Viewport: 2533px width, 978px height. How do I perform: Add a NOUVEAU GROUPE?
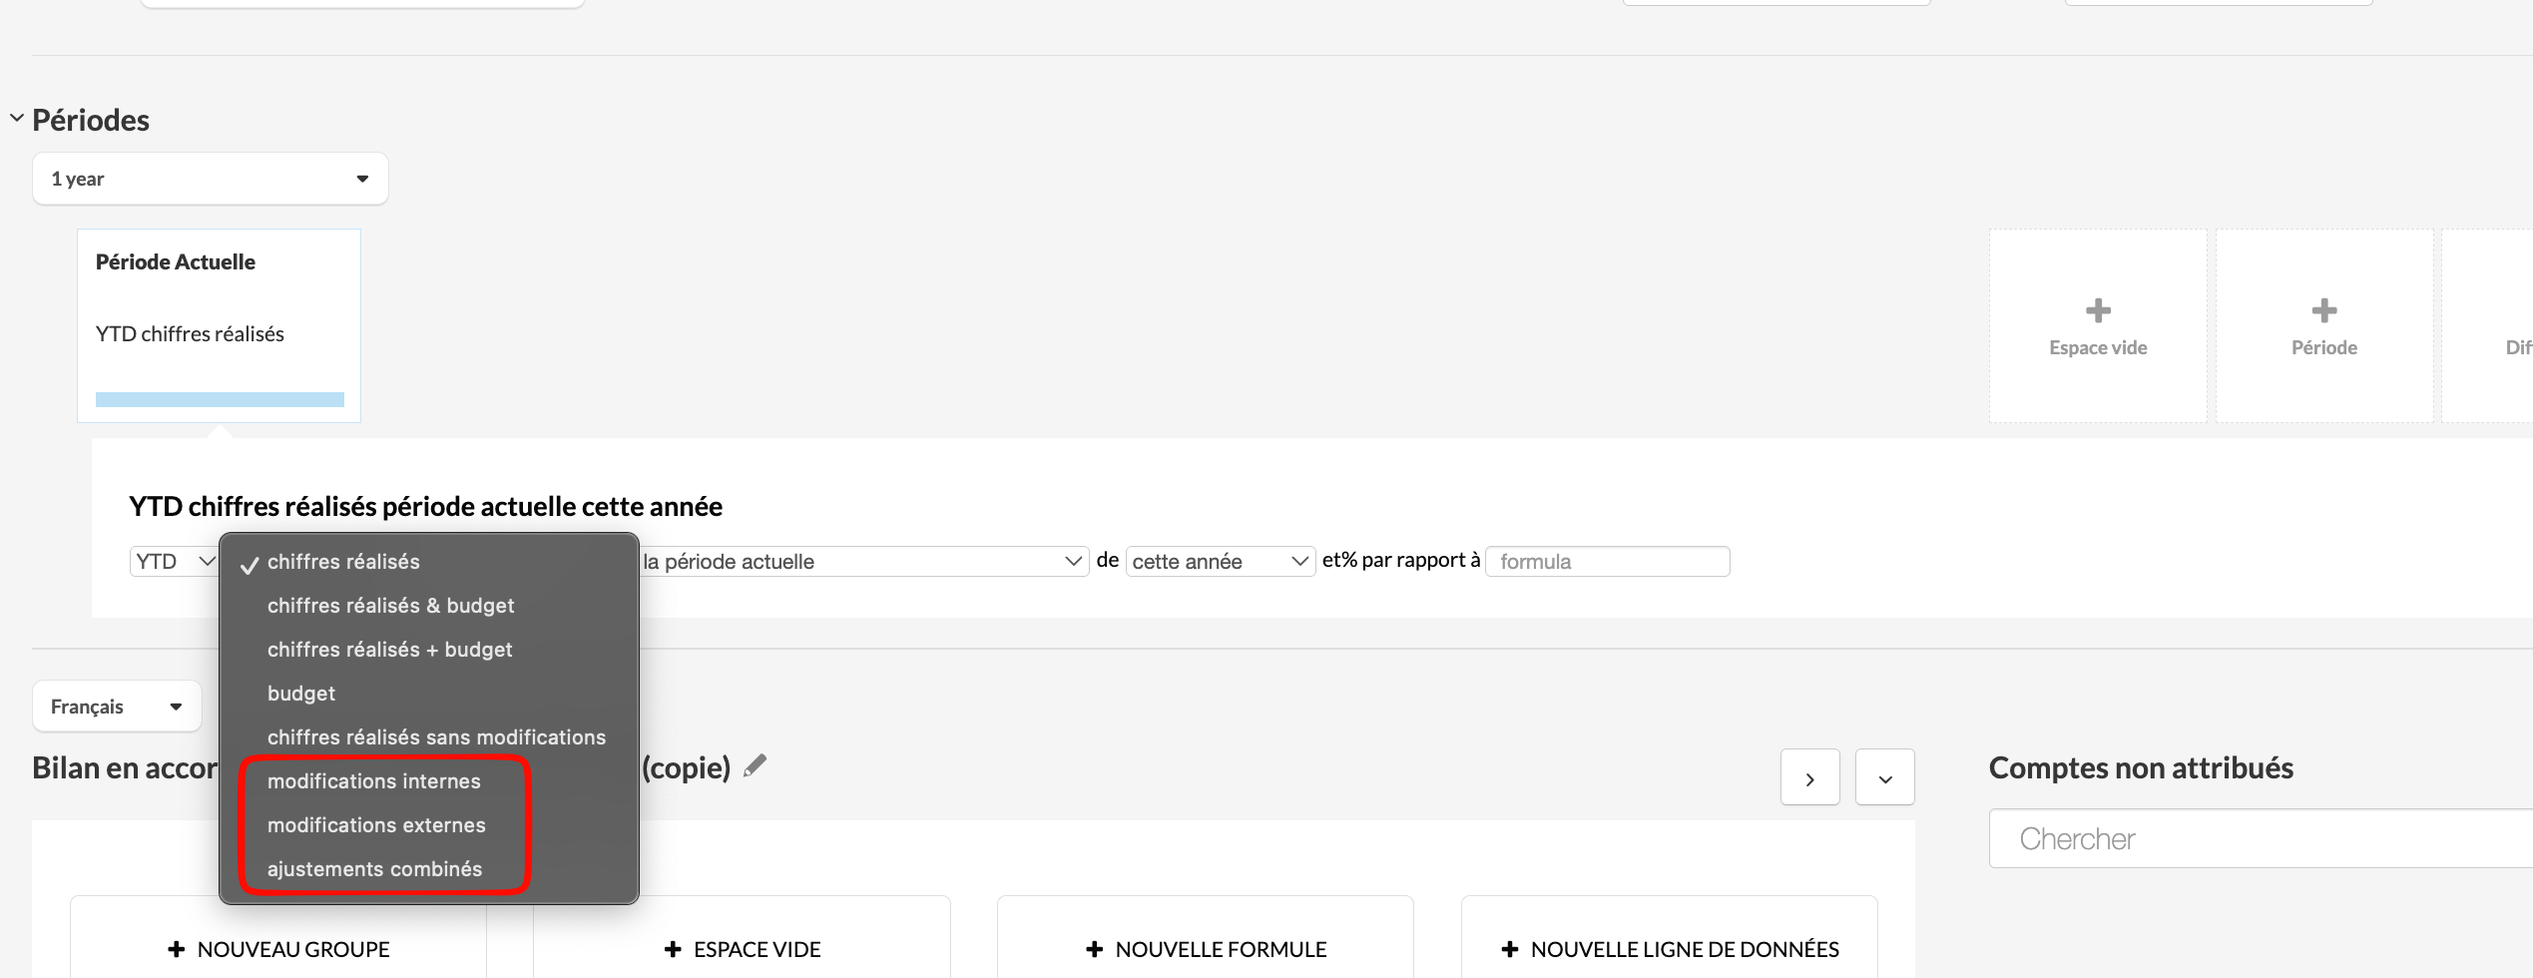pyautogui.click(x=278, y=948)
